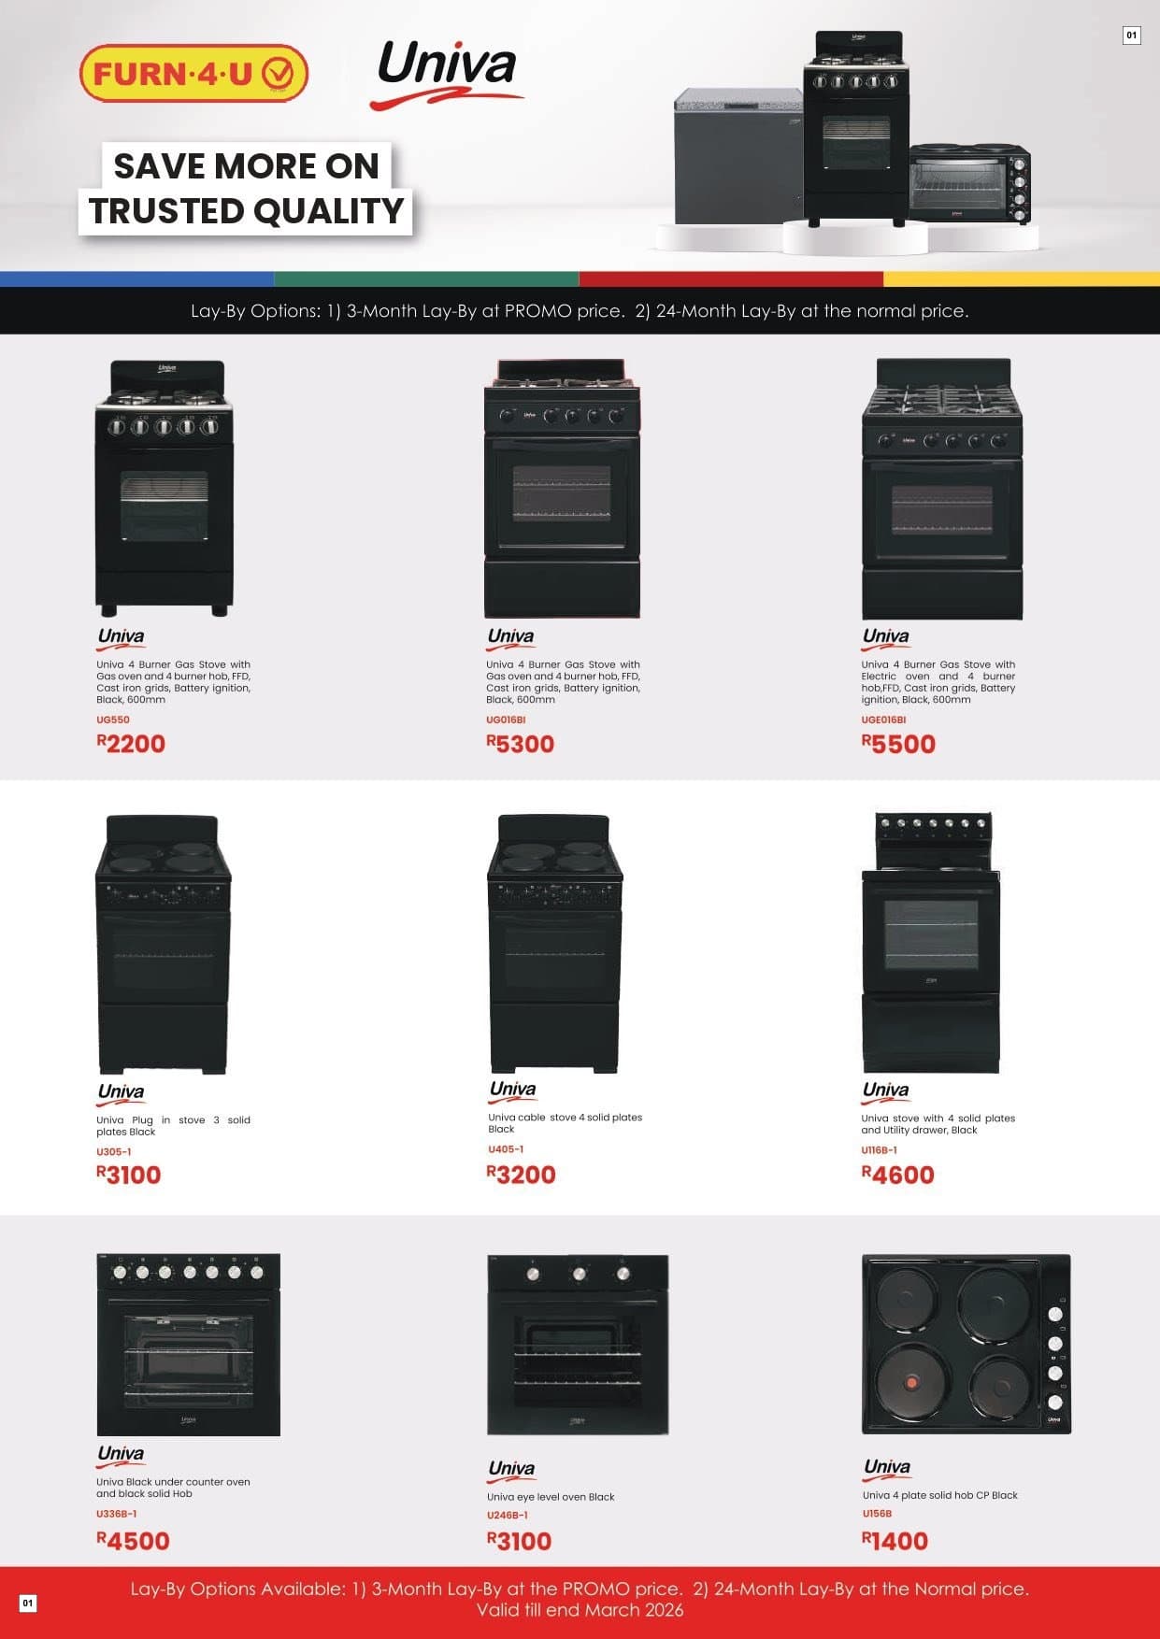Select the 4 plate solid hob image
1160x1639 pixels.
click(966, 1344)
